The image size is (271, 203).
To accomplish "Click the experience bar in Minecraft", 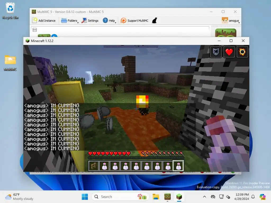I will pyautogui.click(x=136, y=158).
